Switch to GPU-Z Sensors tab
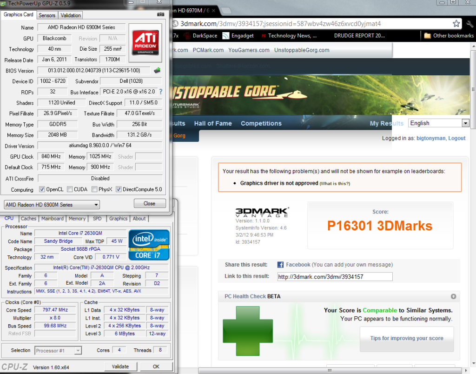 47,15
